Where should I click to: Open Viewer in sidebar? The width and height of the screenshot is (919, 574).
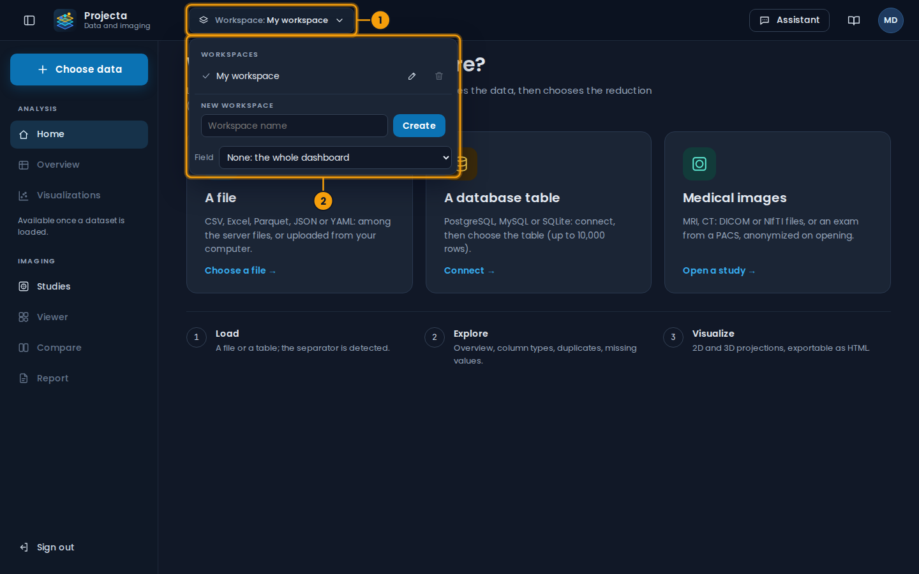coord(79,318)
